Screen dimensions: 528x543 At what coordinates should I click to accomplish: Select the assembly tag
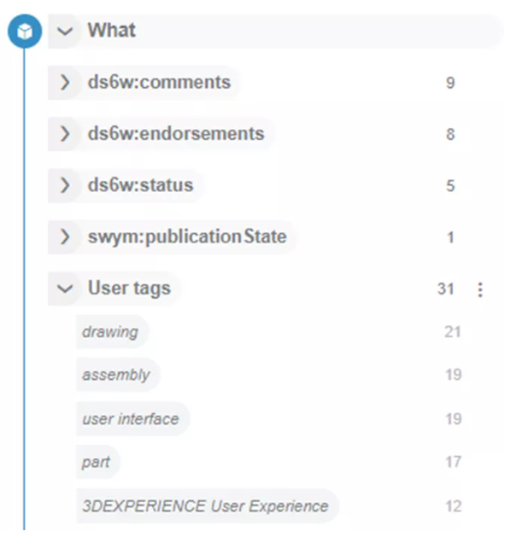click(116, 375)
